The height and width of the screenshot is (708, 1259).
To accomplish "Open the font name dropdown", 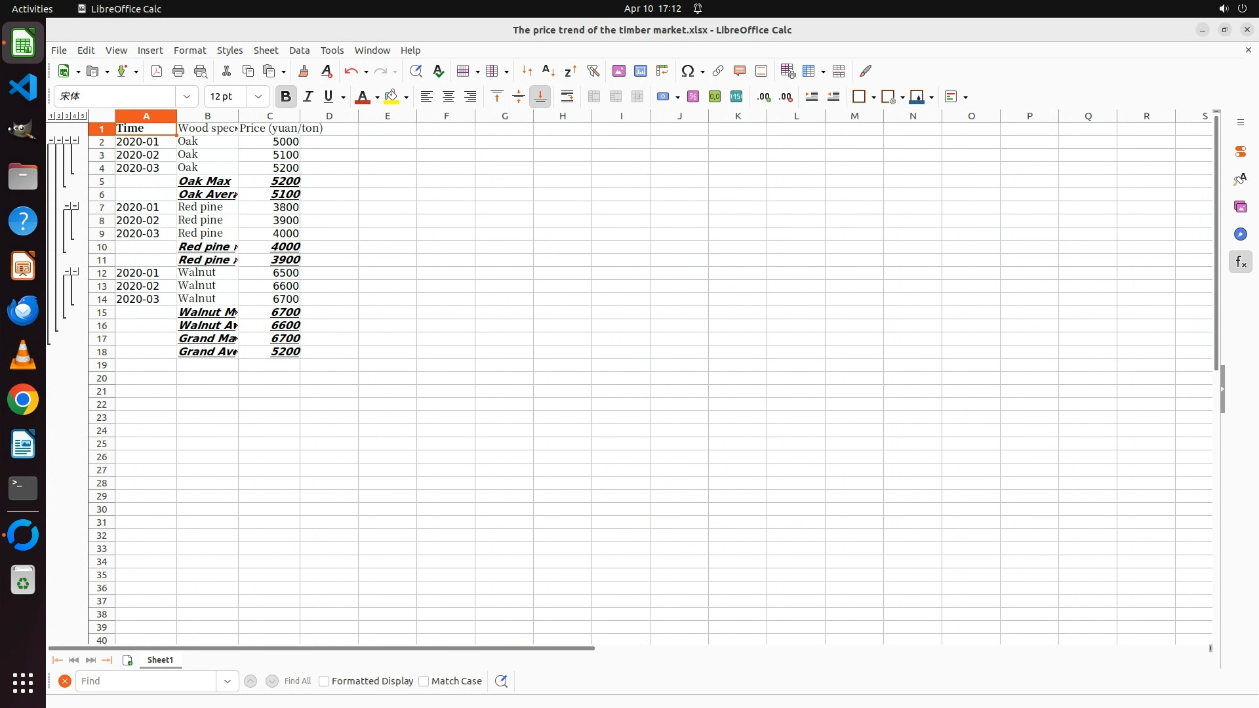I will (x=187, y=96).
